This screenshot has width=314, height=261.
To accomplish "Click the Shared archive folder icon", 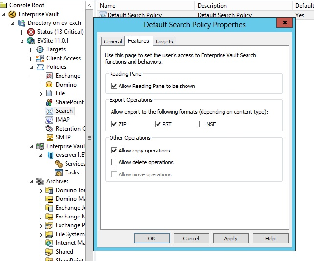I will (49, 252).
